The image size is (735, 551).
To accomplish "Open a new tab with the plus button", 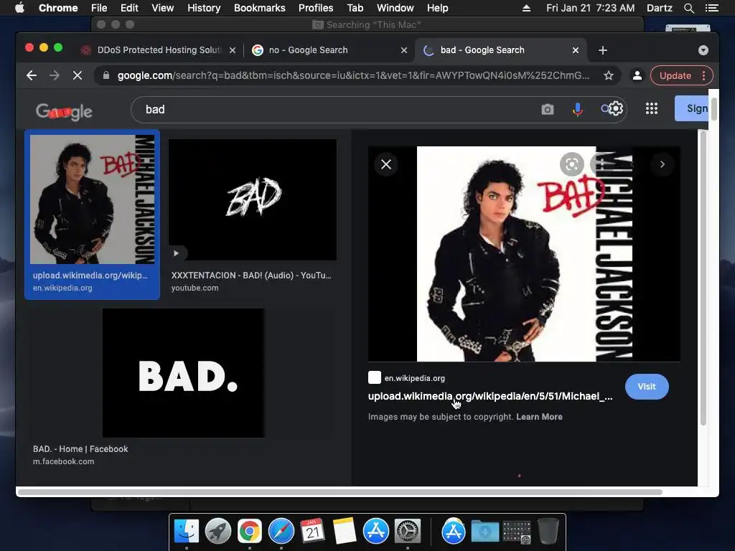I will click(603, 50).
